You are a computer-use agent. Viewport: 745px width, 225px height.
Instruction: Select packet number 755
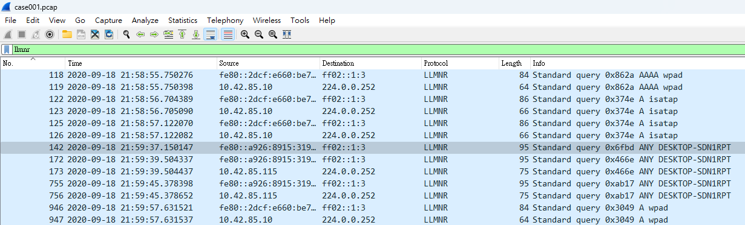tap(372, 184)
